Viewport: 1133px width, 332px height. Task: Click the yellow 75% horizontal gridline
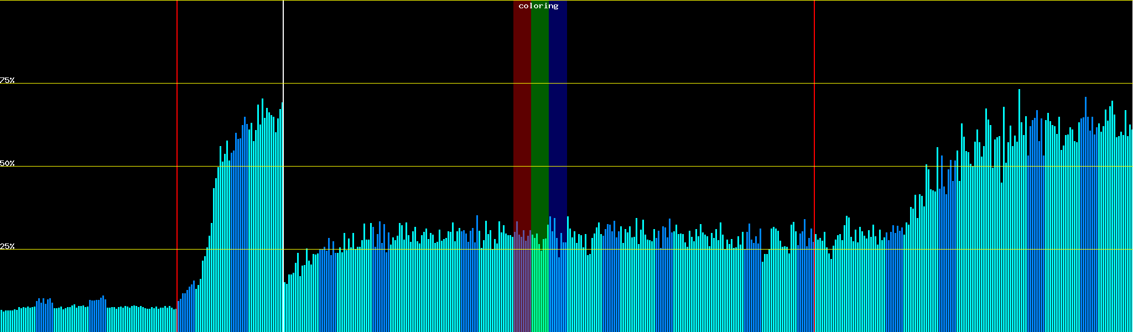[664, 84]
